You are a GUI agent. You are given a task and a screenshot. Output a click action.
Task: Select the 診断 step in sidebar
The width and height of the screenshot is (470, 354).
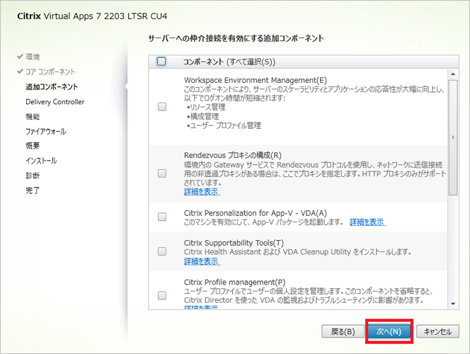point(33,176)
